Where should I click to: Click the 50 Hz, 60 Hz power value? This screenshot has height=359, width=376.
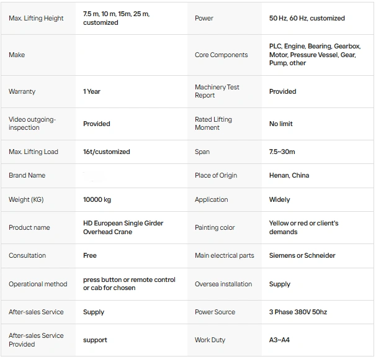pos(307,19)
